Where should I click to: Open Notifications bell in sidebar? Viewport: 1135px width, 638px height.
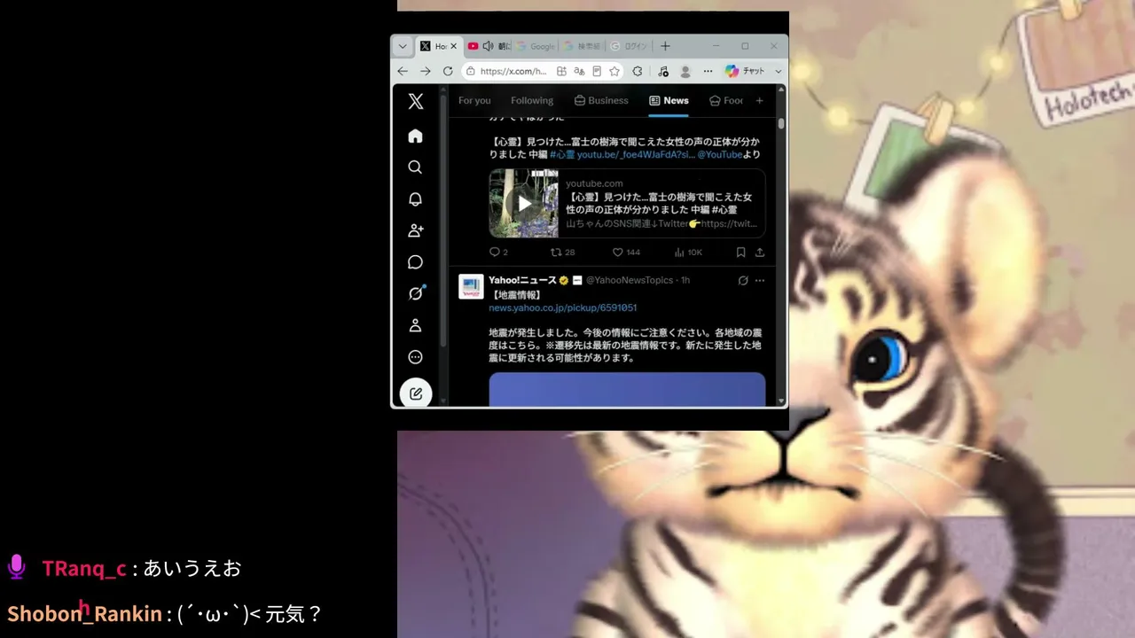click(415, 199)
